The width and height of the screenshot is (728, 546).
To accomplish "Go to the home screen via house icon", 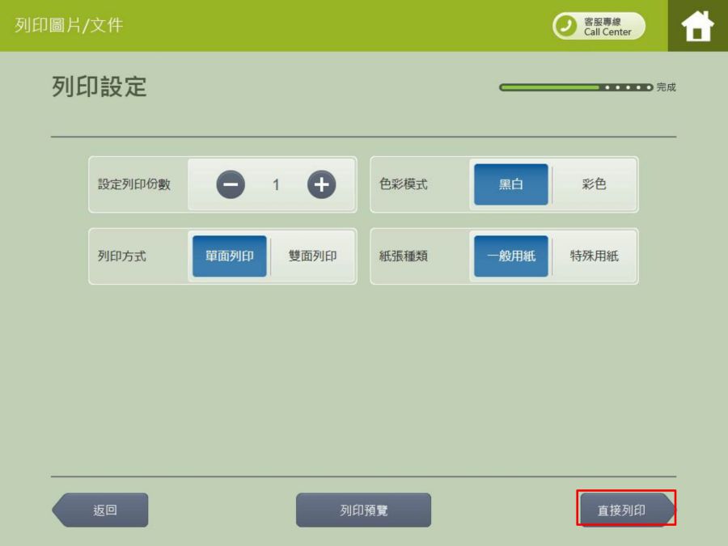I will (x=697, y=26).
